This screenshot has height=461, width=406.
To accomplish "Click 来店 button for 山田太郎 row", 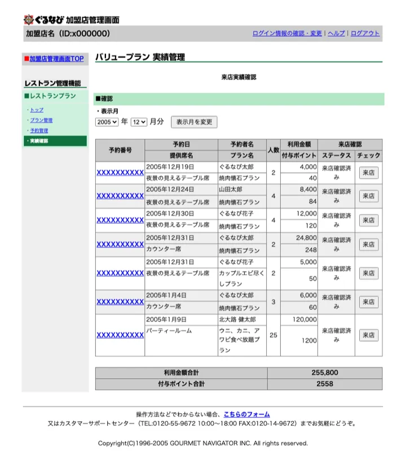I will click(369, 196).
